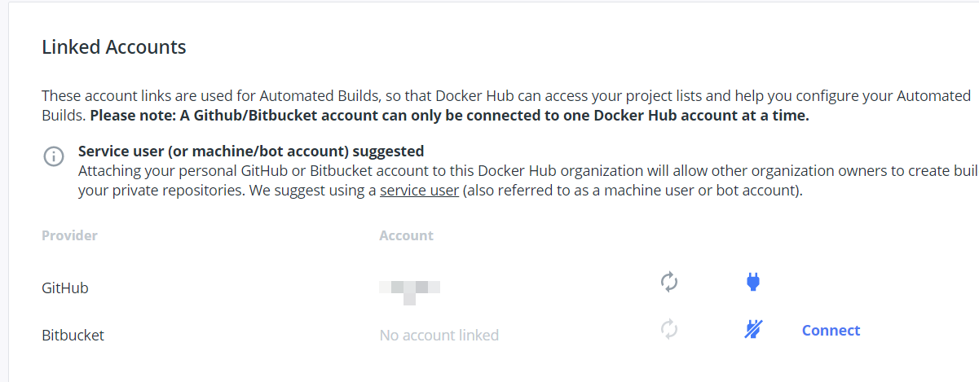Click the bold Service user suggested heading
The width and height of the screenshot is (979, 382).
point(251,151)
